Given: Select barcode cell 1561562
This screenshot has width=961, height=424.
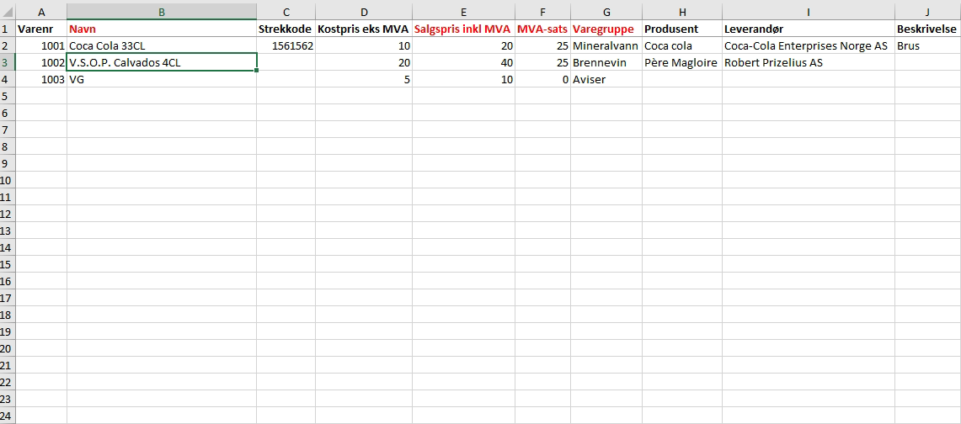Looking at the screenshot, I should coord(286,45).
